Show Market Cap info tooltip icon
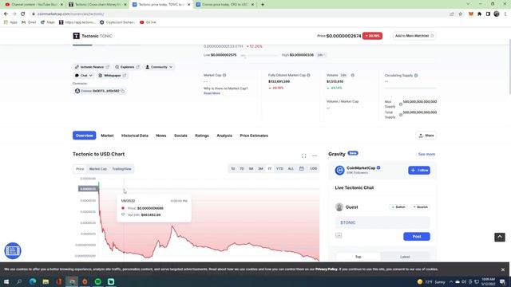Screen dimensions: 511x287 pos(224,75)
